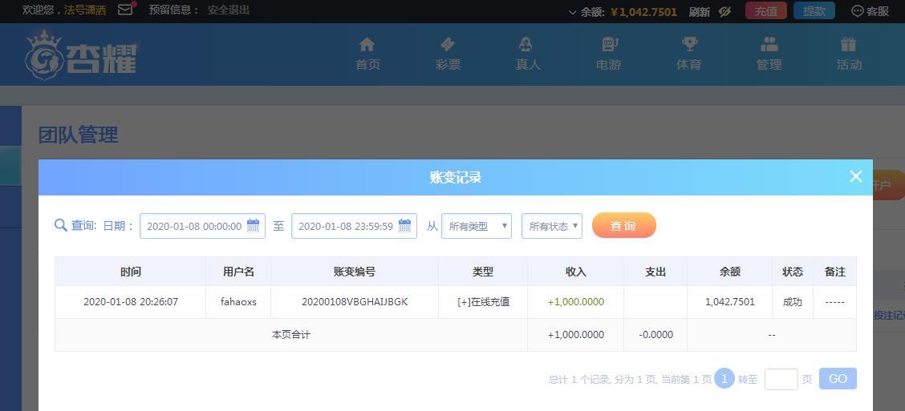Go to 首页 home menu
The image size is (905, 411).
367,54
